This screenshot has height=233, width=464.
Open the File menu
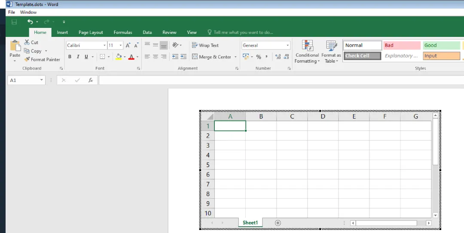click(x=12, y=12)
